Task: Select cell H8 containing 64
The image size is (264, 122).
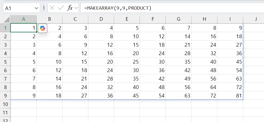Action: coord(204,87)
